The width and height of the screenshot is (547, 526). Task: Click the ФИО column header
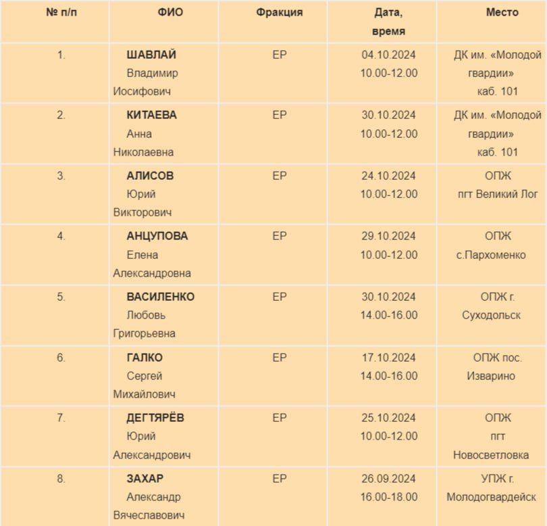point(170,13)
